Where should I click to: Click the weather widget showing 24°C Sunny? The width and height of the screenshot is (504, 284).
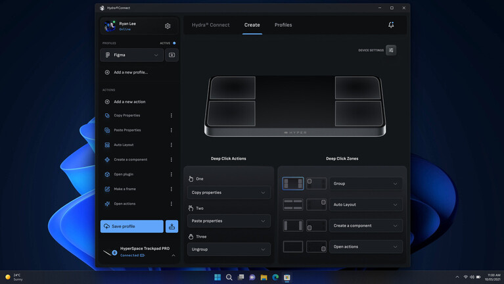point(14,277)
